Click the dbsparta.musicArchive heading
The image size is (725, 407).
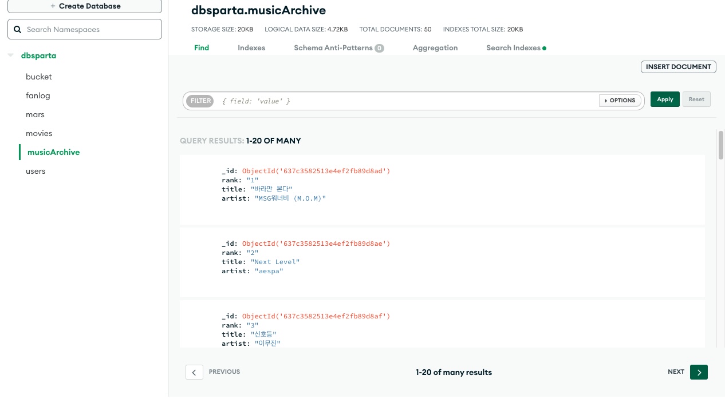[x=258, y=10]
